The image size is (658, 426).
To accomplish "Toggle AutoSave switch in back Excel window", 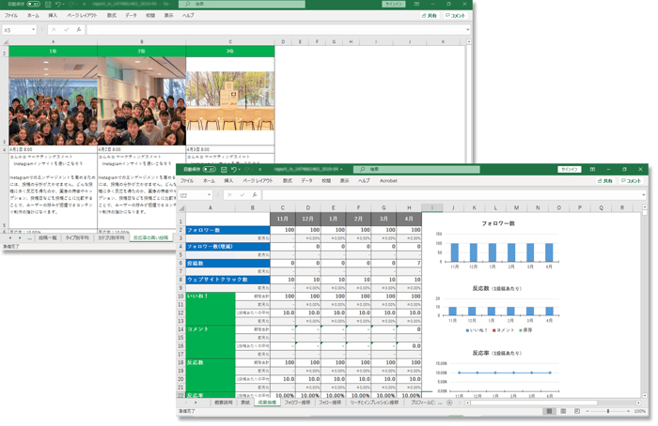I will (34, 4).
